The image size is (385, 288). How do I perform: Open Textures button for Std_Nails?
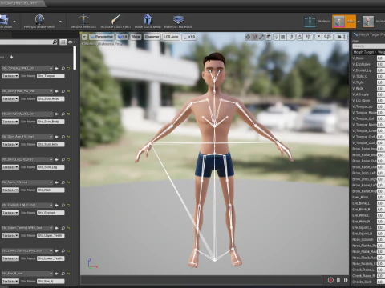coord(10,190)
